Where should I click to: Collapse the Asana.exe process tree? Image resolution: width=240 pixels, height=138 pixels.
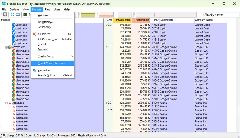(6, 103)
